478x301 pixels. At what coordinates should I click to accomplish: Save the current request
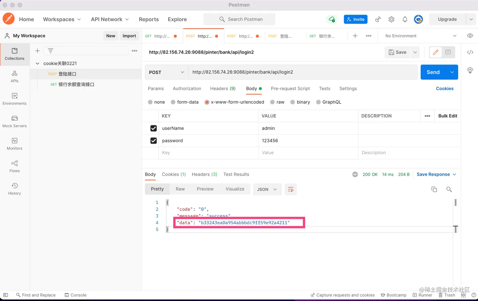(x=397, y=52)
